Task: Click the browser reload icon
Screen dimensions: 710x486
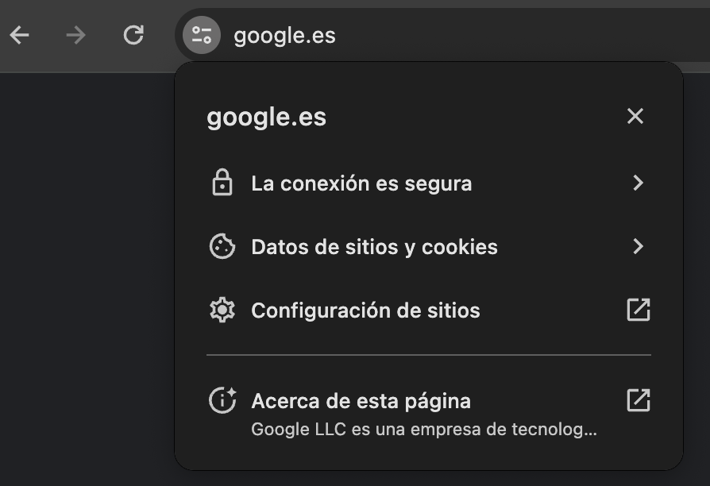Action: point(133,35)
